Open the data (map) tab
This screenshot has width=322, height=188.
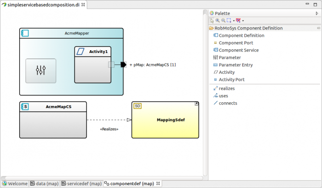point(47,183)
